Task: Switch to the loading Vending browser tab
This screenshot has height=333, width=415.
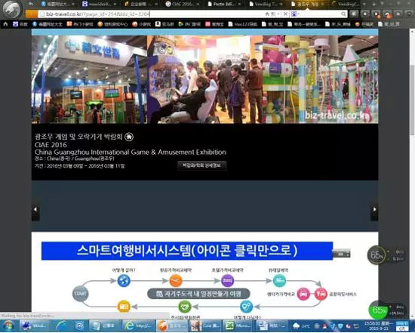Action: pos(349,4)
